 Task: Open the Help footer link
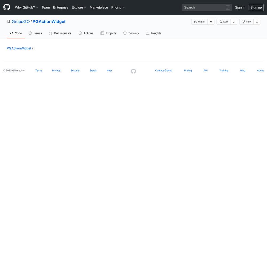pyautogui.click(x=109, y=70)
